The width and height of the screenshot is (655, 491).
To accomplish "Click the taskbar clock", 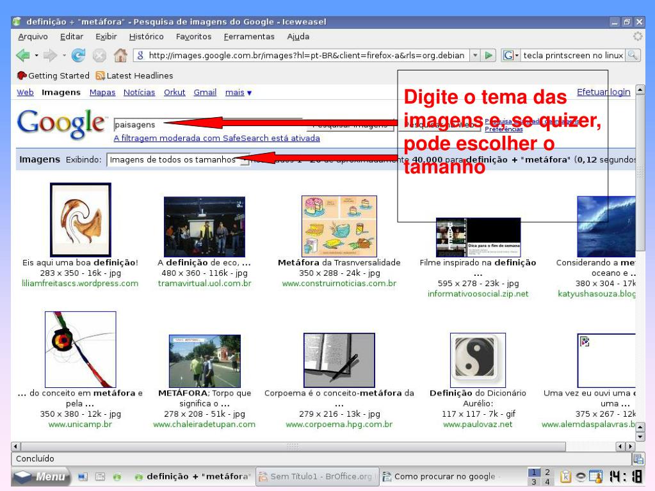I will 626,476.
